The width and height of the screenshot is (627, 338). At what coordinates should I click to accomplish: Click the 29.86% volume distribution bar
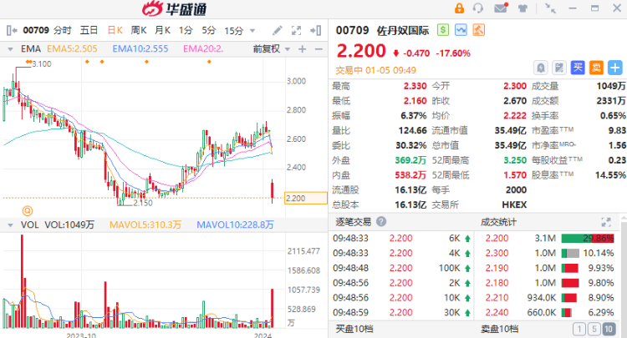pyautogui.click(x=588, y=238)
